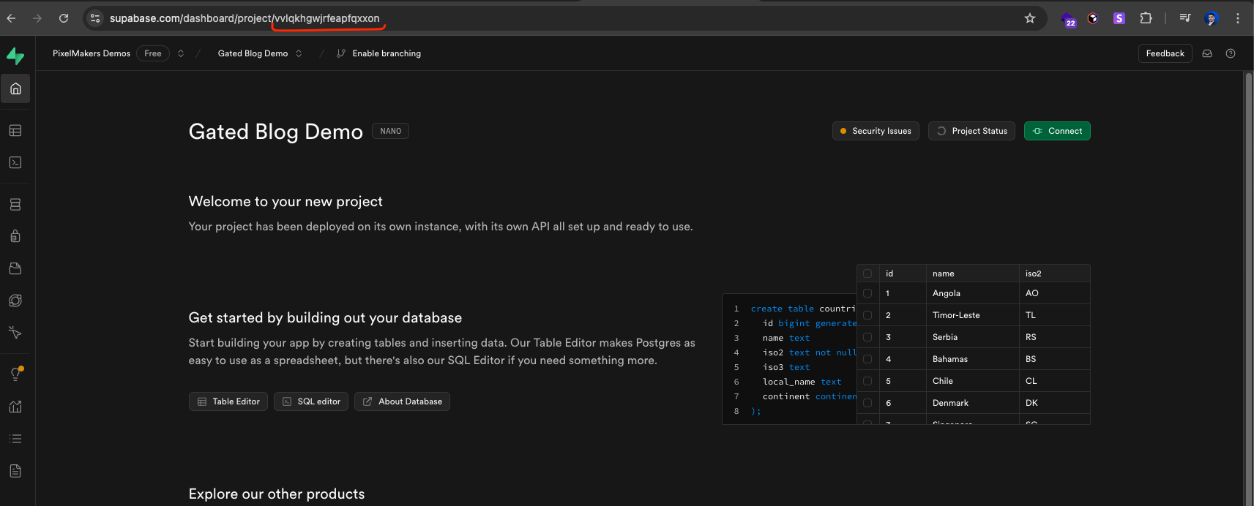Open the browser Extensions puzzle icon
This screenshot has height=506, width=1254.
click(1146, 18)
